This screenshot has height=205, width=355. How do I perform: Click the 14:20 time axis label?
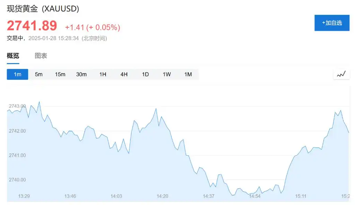click(162, 196)
